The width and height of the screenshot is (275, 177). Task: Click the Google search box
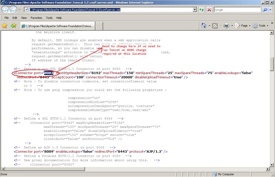click(237, 10)
